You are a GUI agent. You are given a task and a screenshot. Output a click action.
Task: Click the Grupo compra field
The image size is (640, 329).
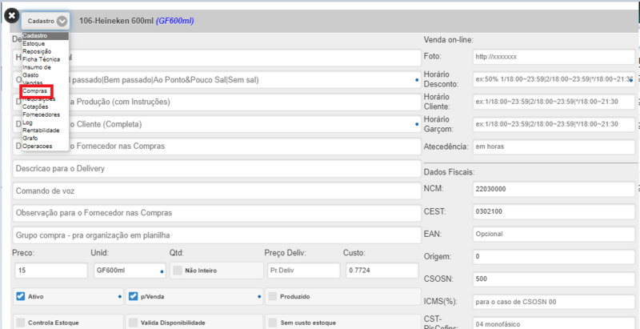pyautogui.click(x=217, y=235)
